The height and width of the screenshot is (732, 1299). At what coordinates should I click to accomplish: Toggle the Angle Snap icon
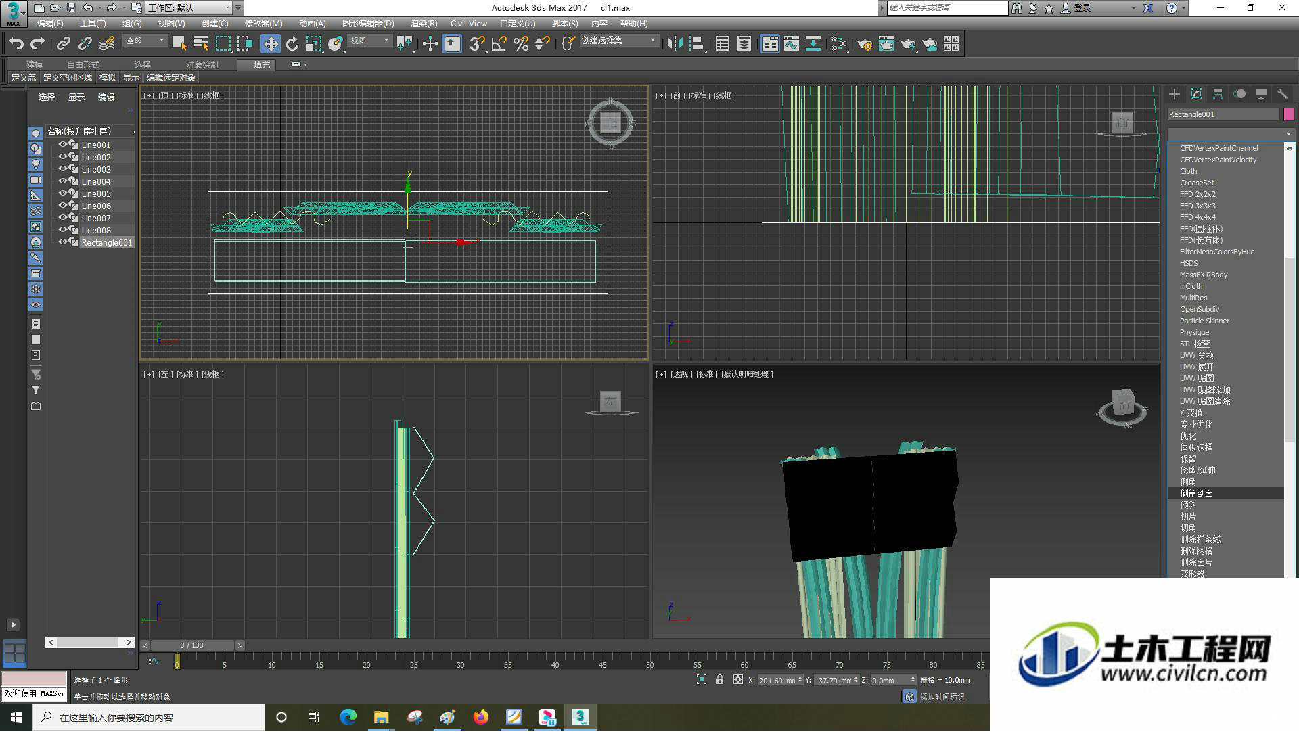499,44
